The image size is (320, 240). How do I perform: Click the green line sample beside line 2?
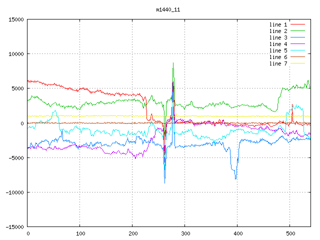point(298,31)
